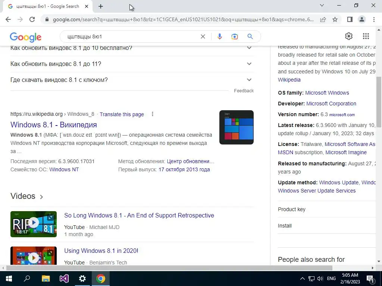Play 'Using Windows 8.1 in 2020' thumbnail
Screen dimensions: 382x286
pos(34,256)
